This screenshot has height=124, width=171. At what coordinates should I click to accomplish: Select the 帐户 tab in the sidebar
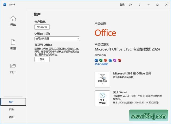(x=13, y=102)
